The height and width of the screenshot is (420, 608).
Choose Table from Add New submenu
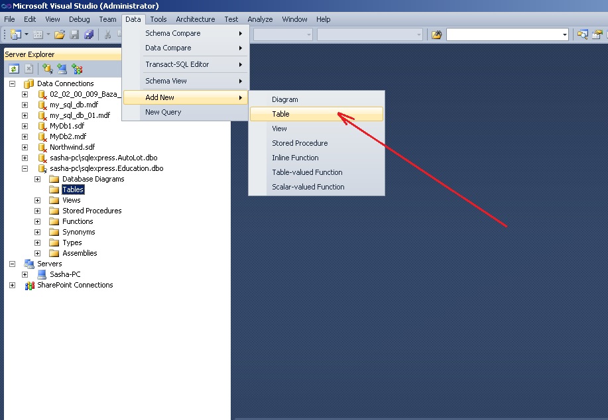click(316, 114)
